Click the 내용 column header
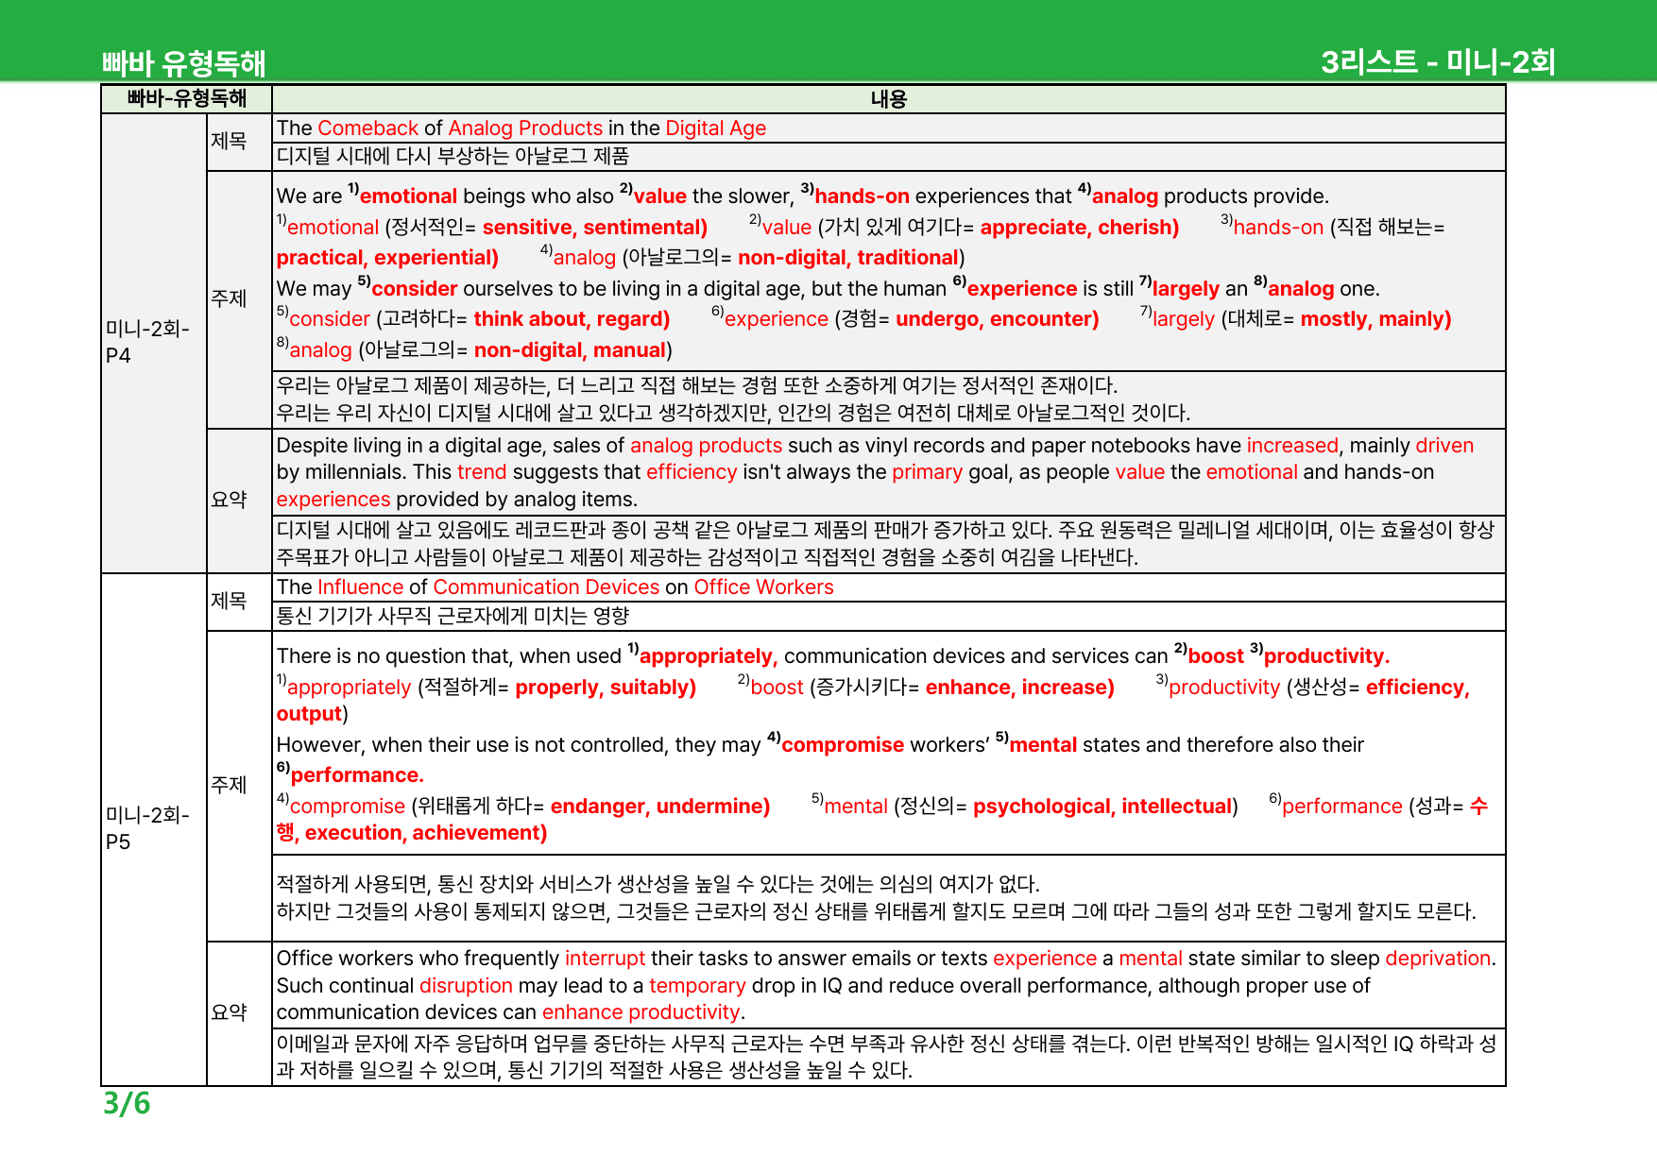1657x1172 pixels. (888, 99)
